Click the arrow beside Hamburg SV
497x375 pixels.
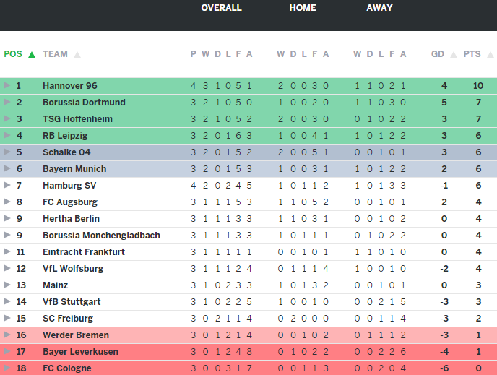(x=7, y=186)
